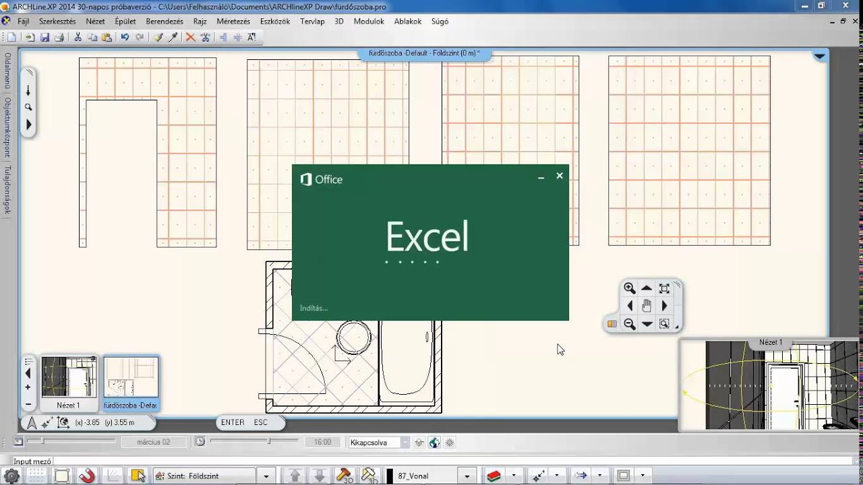Expand the frame rectangle dropdown arrow
Screen dimensions: 863x485
point(643,476)
